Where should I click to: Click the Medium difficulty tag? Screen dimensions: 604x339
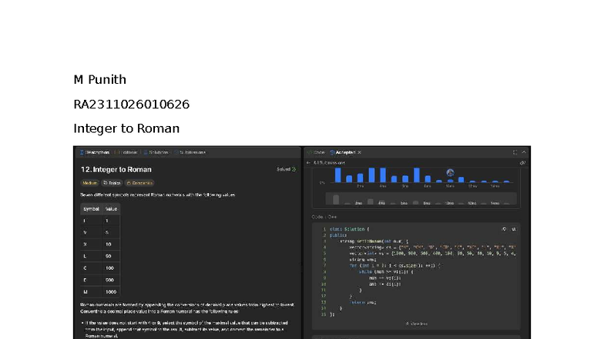point(90,183)
